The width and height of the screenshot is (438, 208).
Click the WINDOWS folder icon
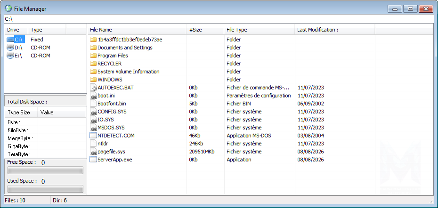tap(93, 80)
